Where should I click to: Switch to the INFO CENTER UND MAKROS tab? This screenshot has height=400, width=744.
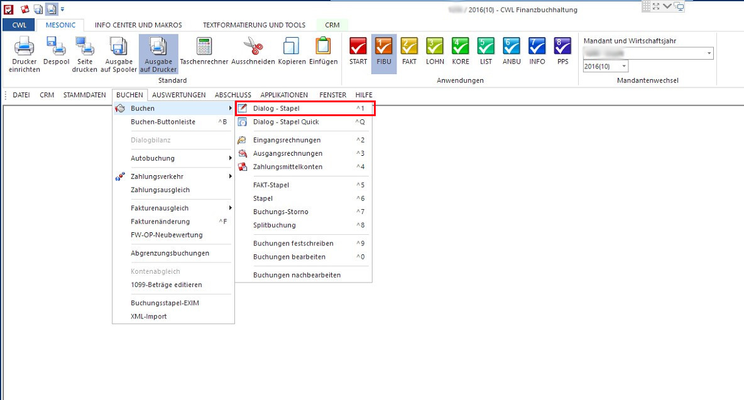pos(138,25)
